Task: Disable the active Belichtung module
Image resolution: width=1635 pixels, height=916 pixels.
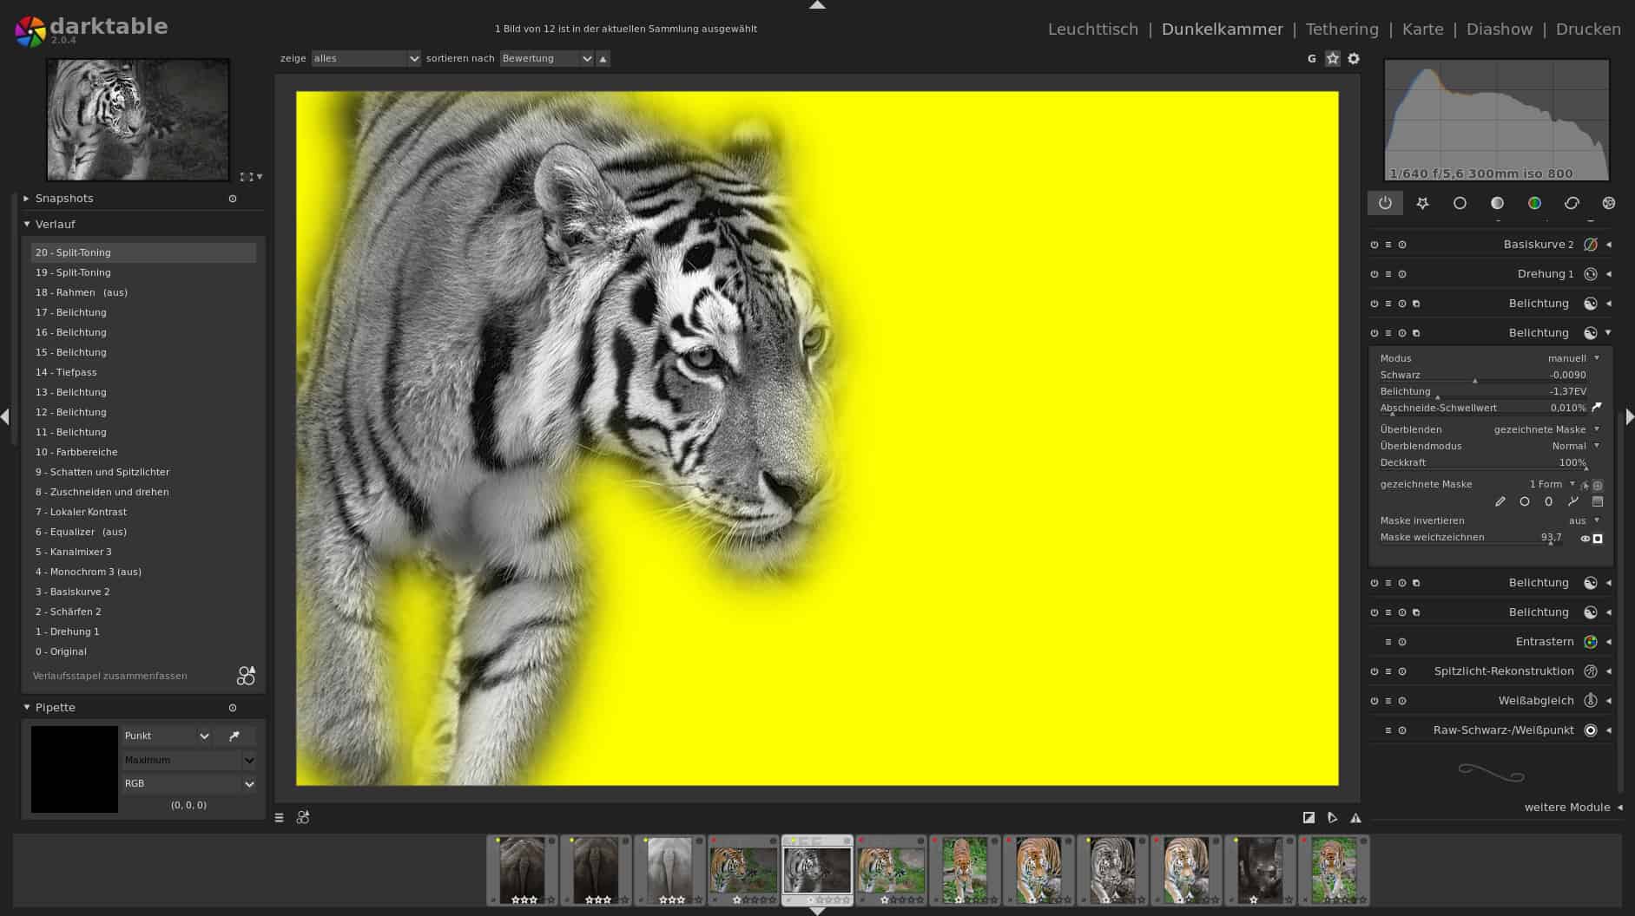Action: pyautogui.click(x=1375, y=332)
